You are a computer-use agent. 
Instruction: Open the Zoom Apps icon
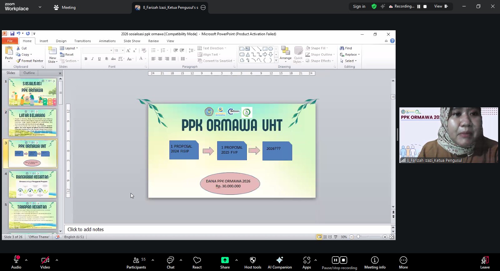tap(307, 260)
